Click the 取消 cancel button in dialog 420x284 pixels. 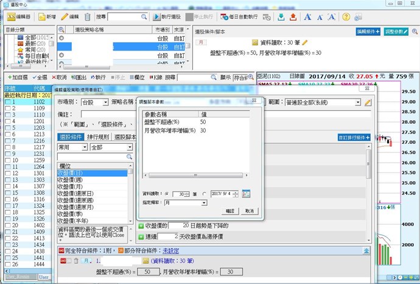[x=248, y=210]
